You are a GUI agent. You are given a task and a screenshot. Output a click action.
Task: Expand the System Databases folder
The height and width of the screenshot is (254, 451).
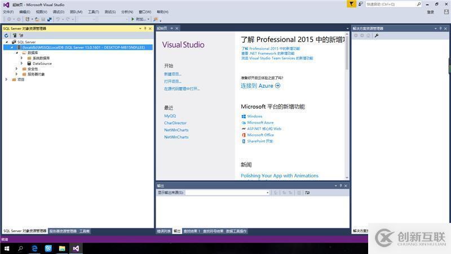[x=22, y=58]
